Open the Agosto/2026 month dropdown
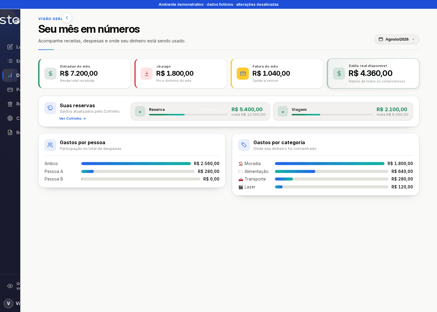The height and width of the screenshot is (312, 437). click(x=397, y=39)
